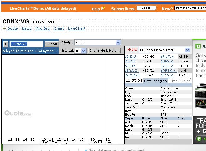Switch to Time & Sales tab

[x=180, y=81]
